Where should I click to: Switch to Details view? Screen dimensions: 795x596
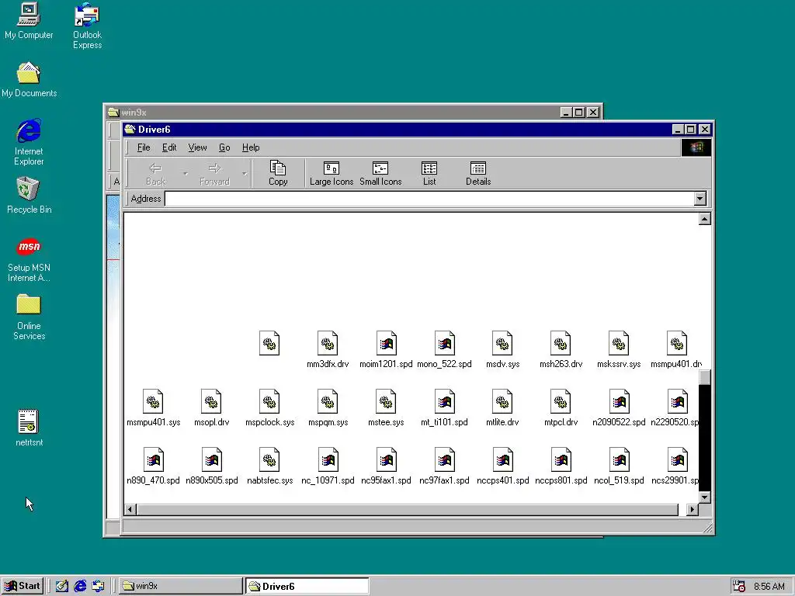[478, 173]
